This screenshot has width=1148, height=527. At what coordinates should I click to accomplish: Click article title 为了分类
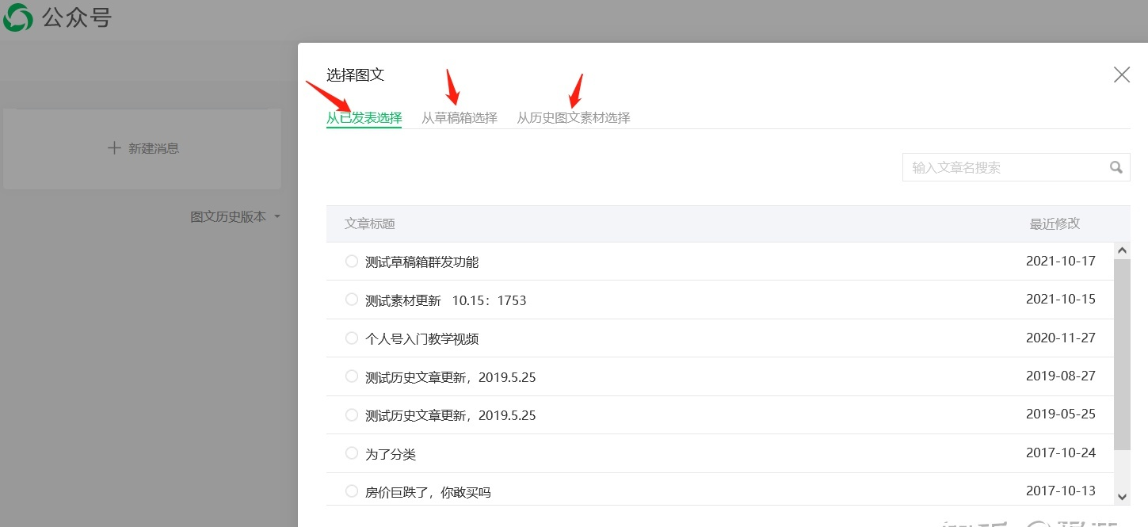(391, 454)
